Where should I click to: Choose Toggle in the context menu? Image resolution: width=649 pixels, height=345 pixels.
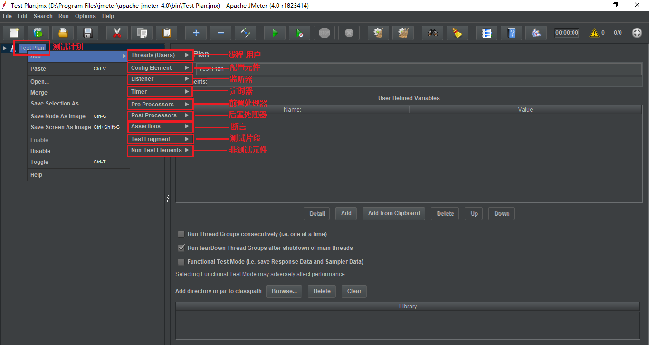(78, 162)
